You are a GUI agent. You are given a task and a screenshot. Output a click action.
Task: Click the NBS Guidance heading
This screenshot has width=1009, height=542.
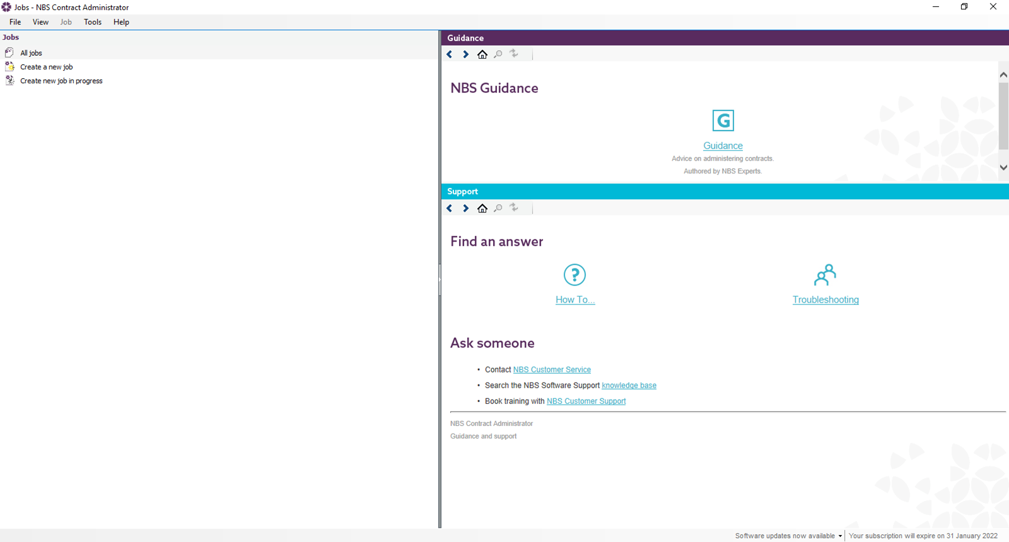pyautogui.click(x=494, y=88)
